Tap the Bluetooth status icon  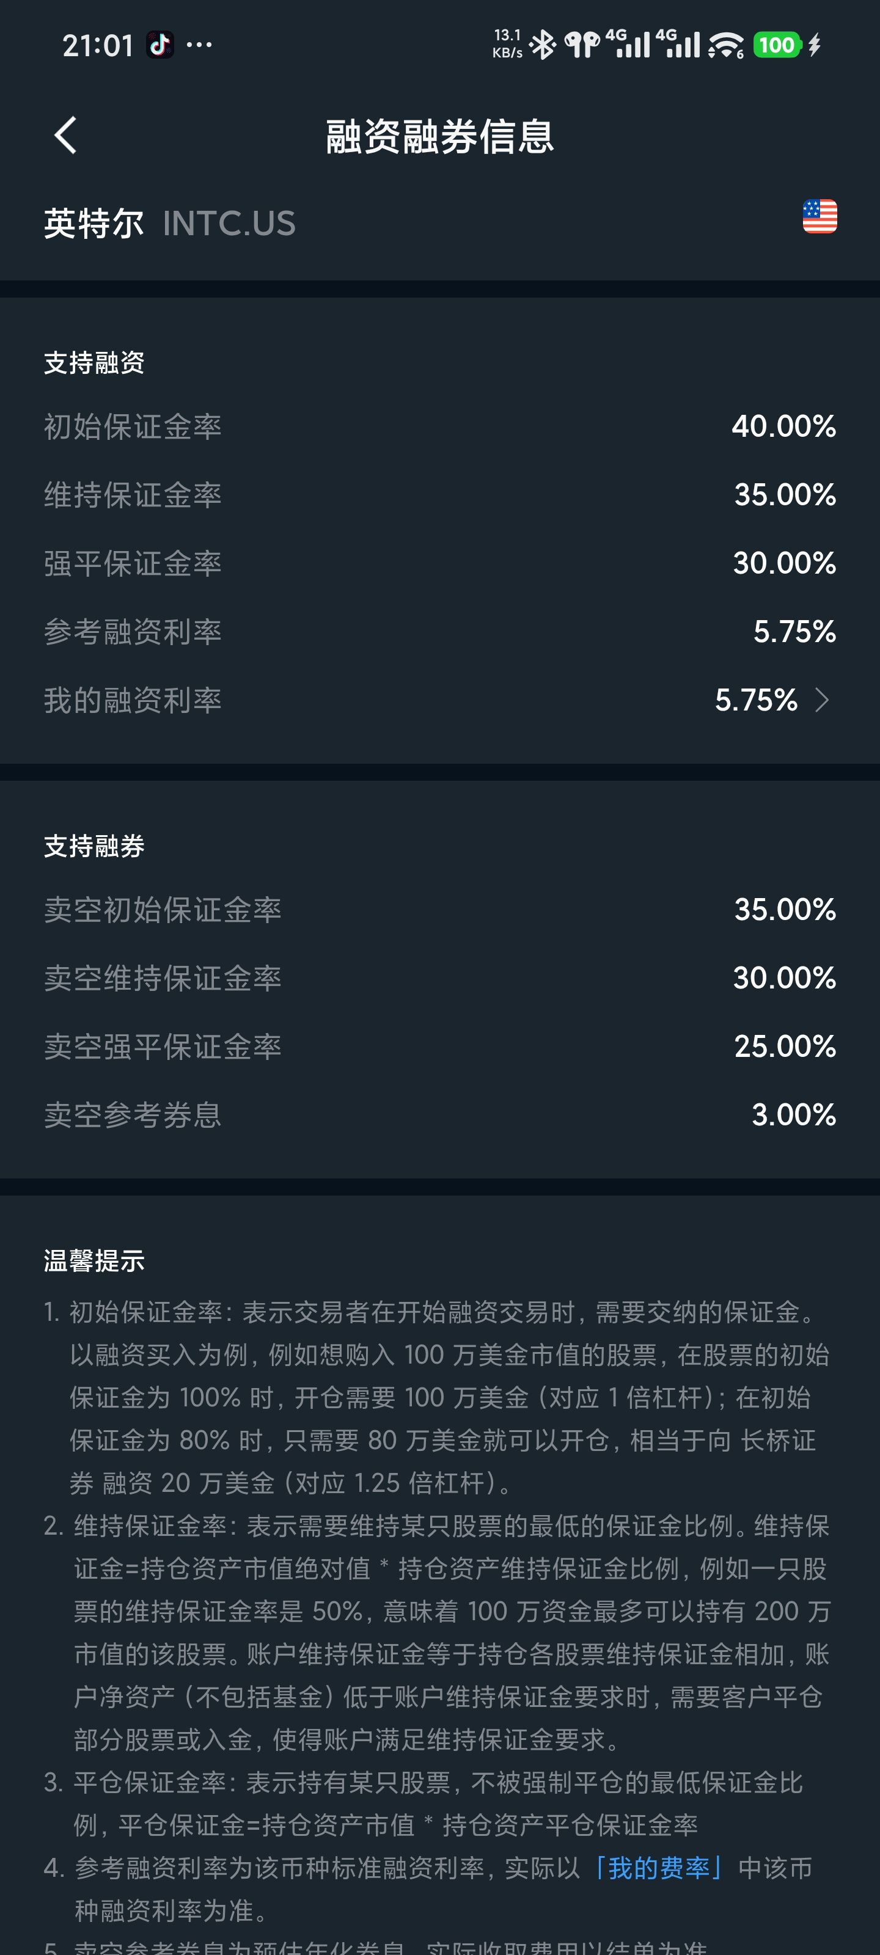click(542, 45)
